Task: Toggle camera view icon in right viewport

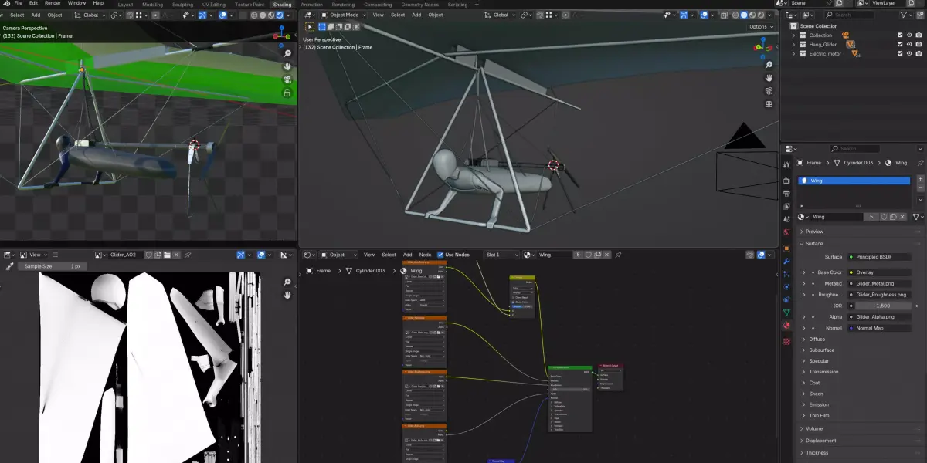Action: click(x=769, y=91)
